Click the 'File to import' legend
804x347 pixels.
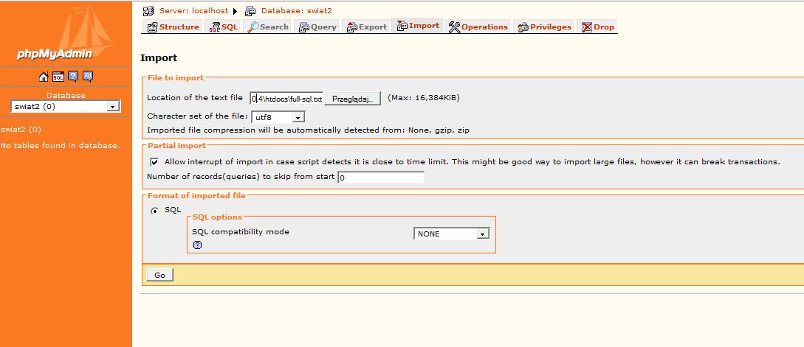pyautogui.click(x=176, y=78)
